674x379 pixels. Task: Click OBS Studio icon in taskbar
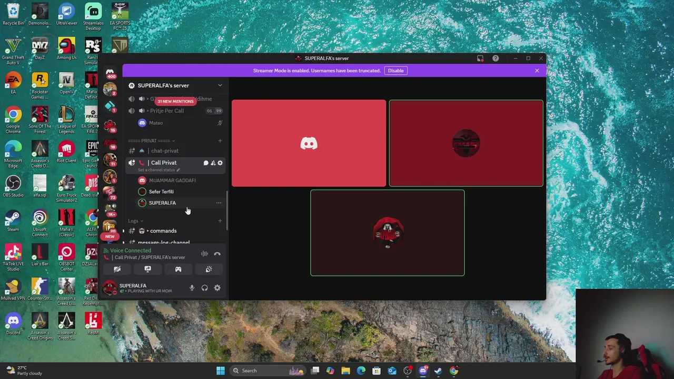click(408, 371)
